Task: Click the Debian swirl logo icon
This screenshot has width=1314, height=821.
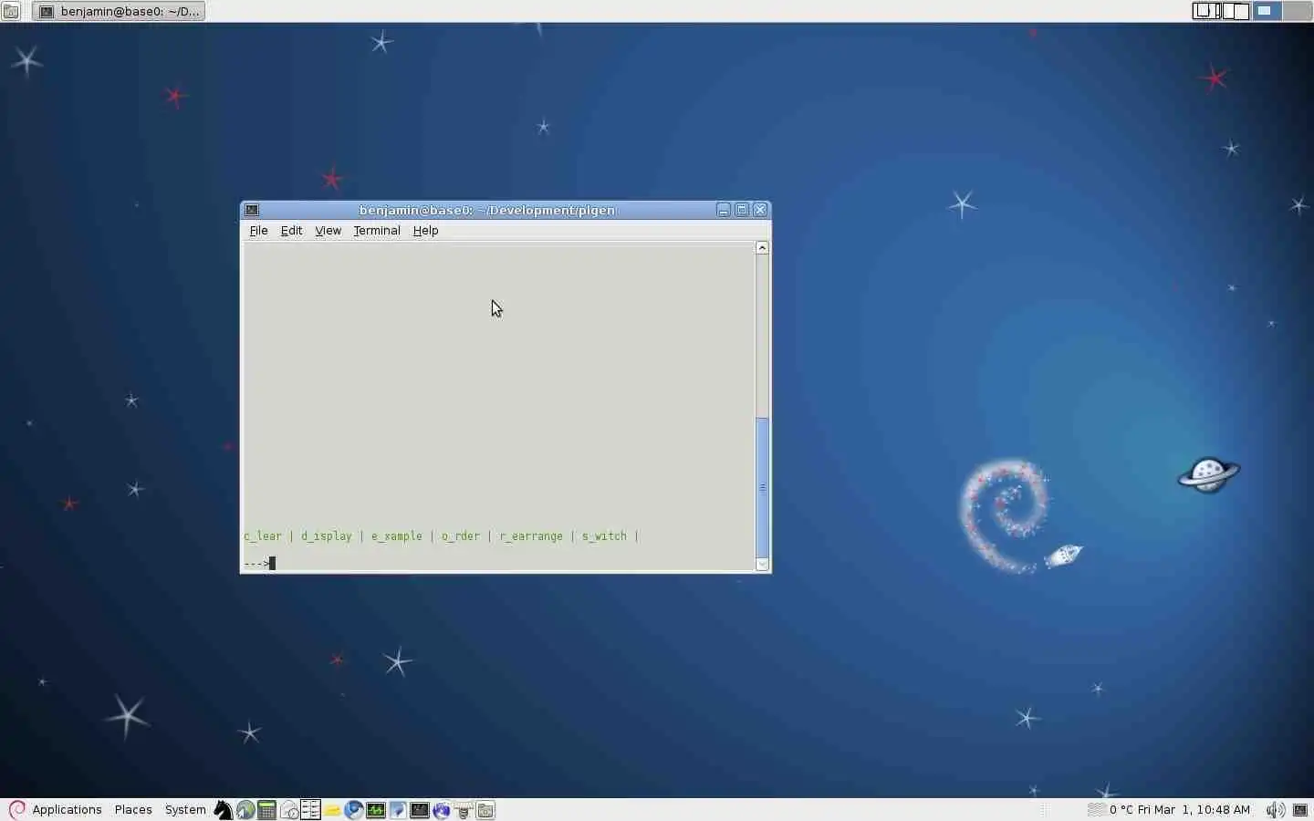Action: click(x=16, y=810)
